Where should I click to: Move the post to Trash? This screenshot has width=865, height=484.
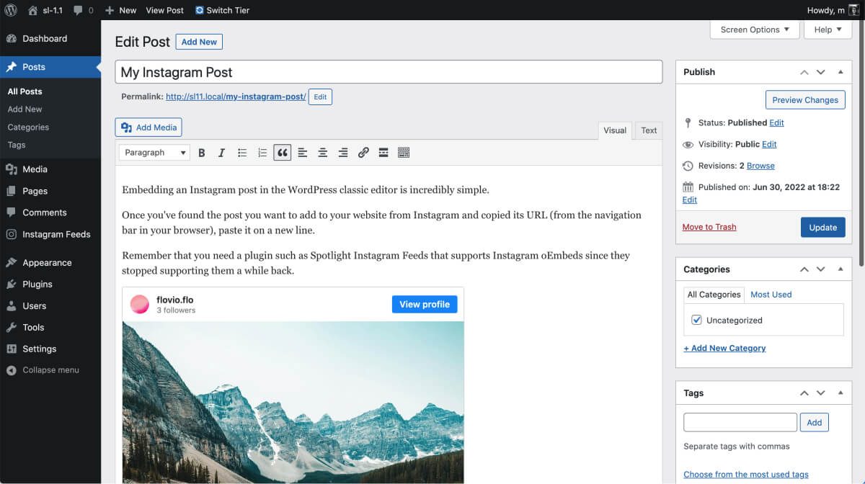pyautogui.click(x=709, y=227)
